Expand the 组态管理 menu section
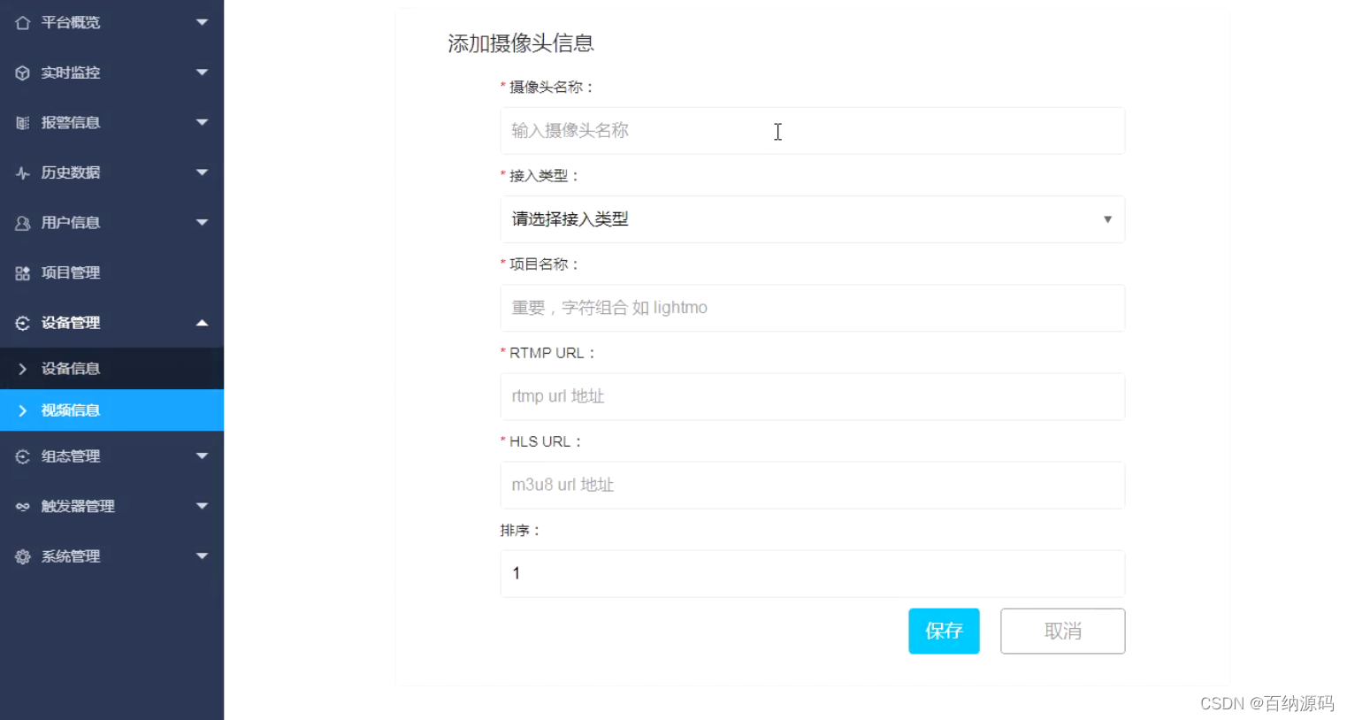Viewport: 1347px width, 720px height. pyautogui.click(x=203, y=456)
